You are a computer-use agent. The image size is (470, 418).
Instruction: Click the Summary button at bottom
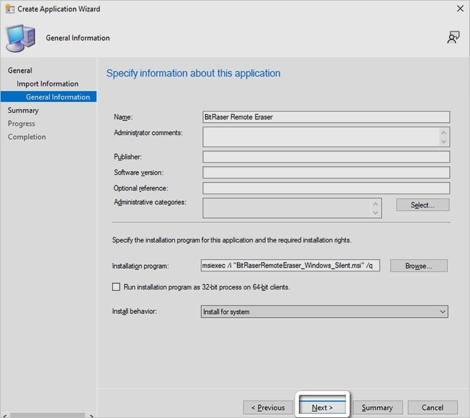[378, 407]
